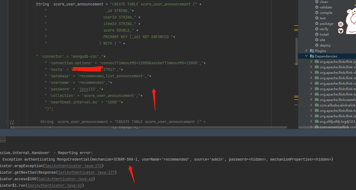Viewport: 356px width, 190px height.
Task: Open SaslAuthenticator.java:273 stack trace link
Action: tap(73, 166)
